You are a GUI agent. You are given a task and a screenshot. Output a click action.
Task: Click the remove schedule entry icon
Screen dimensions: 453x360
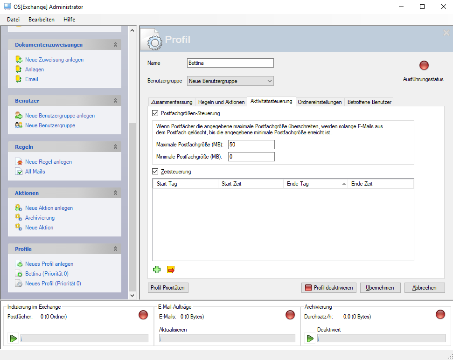[x=171, y=270]
